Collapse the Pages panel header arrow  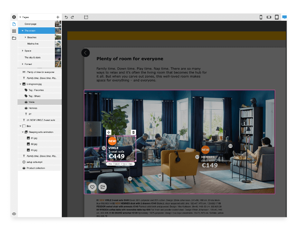click(20, 17)
